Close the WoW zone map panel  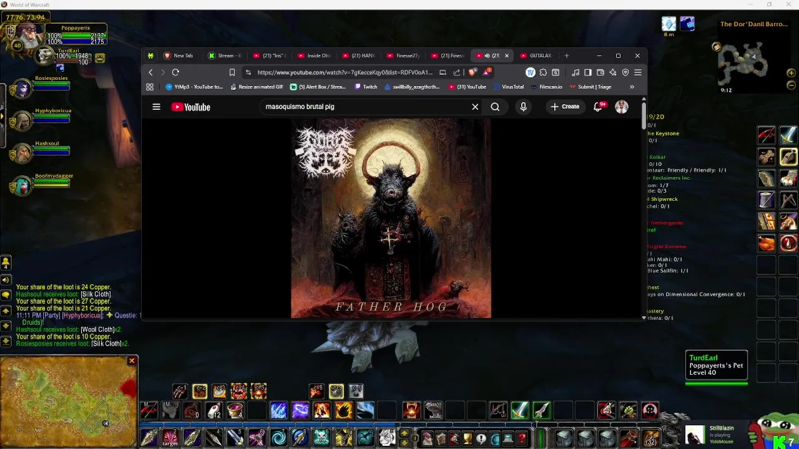(x=132, y=360)
